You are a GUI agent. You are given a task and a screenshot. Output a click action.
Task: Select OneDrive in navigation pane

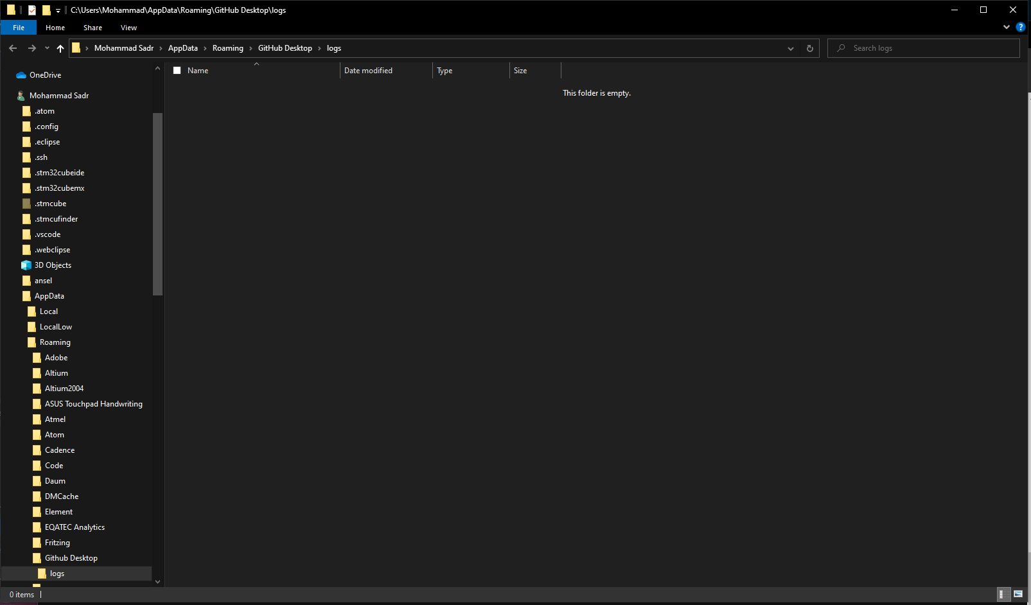[45, 75]
